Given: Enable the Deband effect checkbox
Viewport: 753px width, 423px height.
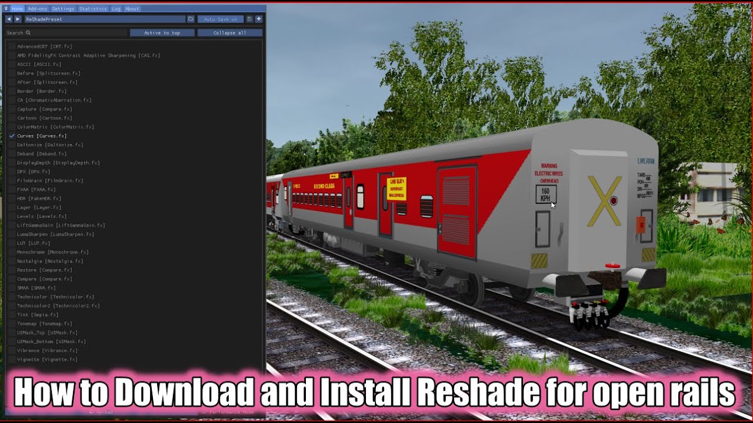Looking at the screenshot, I should click(x=11, y=154).
